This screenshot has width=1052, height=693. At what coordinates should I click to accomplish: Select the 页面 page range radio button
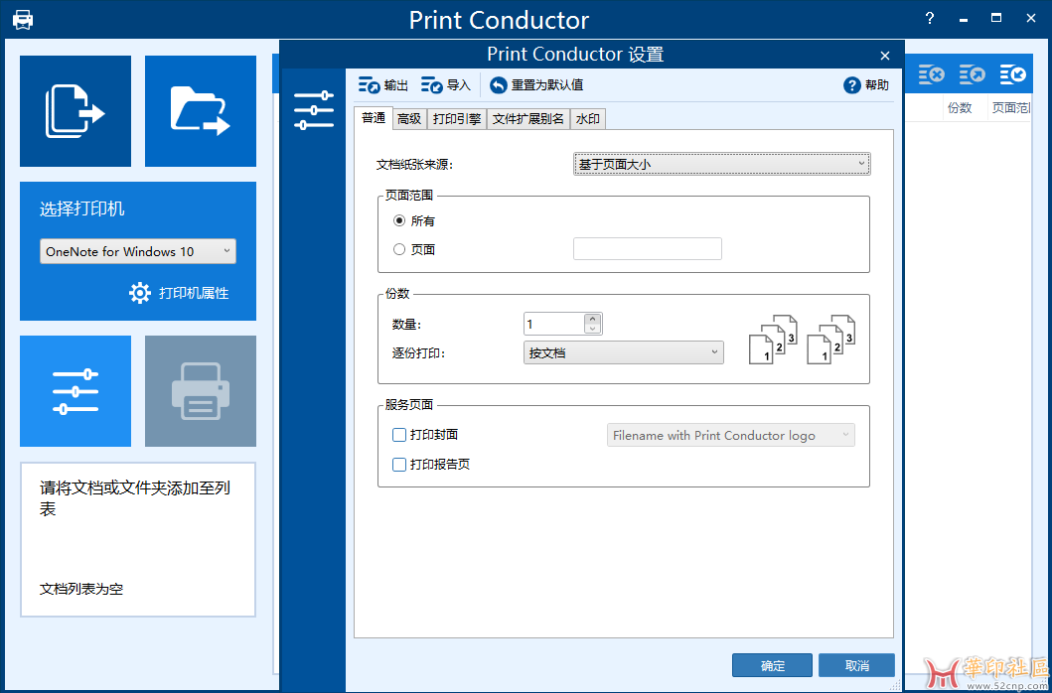tap(399, 249)
